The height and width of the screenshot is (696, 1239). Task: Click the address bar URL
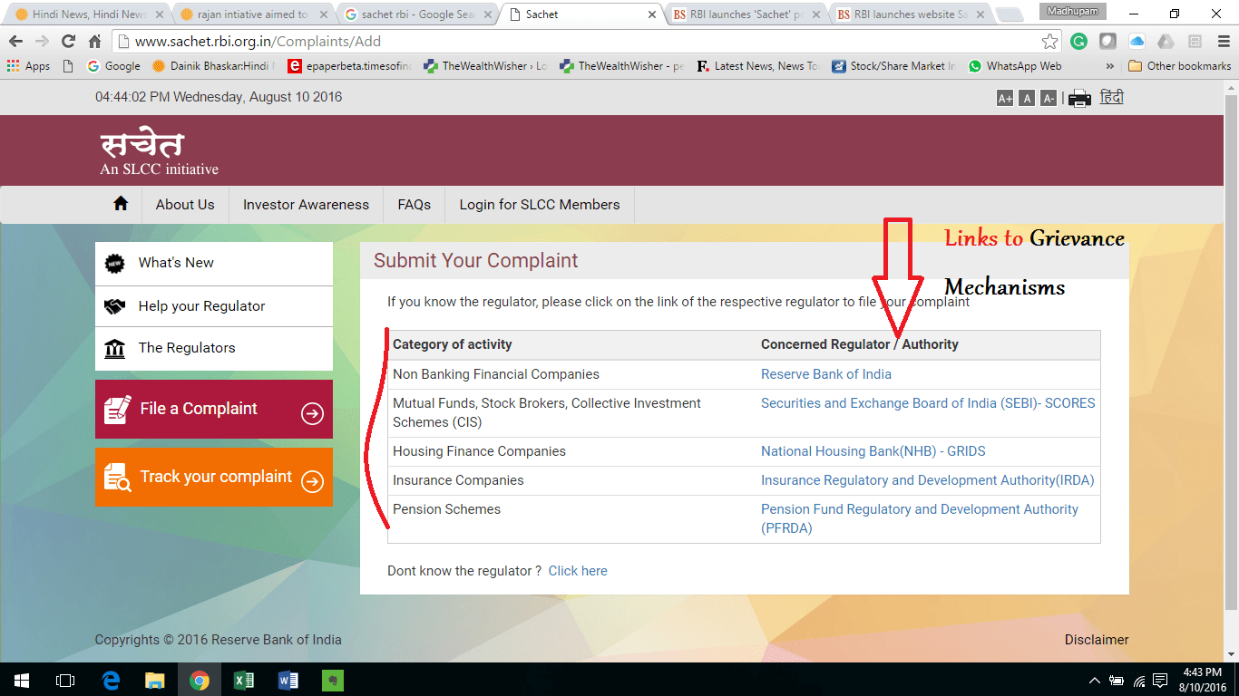pyautogui.click(x=258, y=42)
